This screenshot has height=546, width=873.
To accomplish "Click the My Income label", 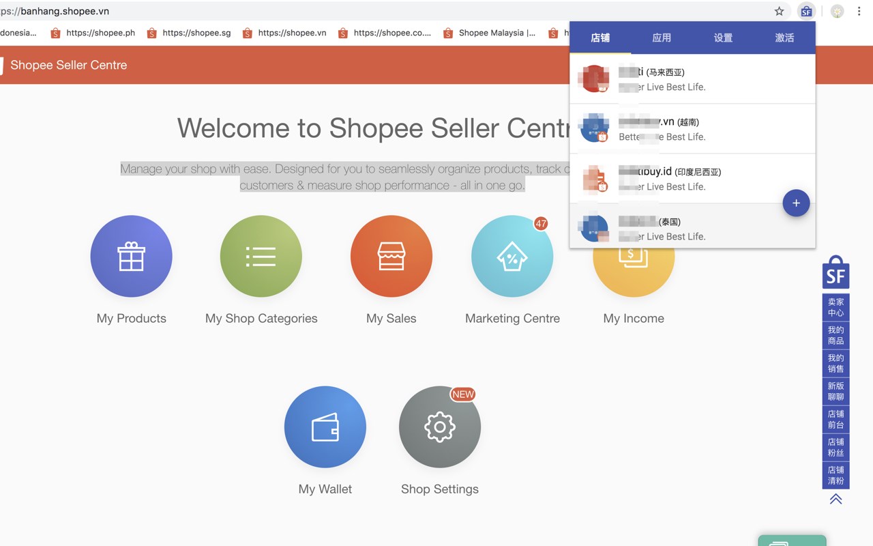I will point(634,318).
